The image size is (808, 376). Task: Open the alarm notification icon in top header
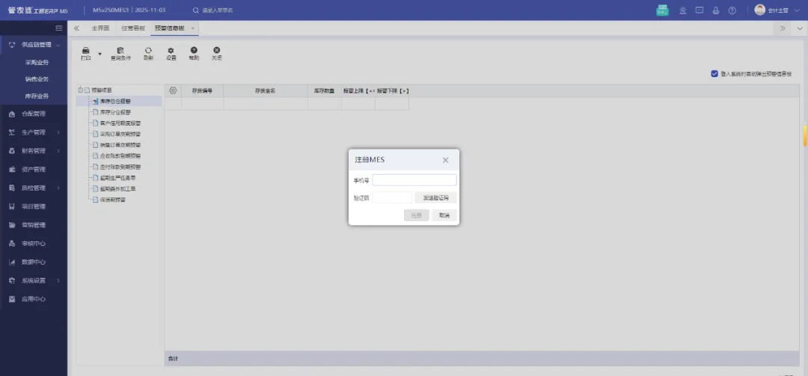pos(682,10)
